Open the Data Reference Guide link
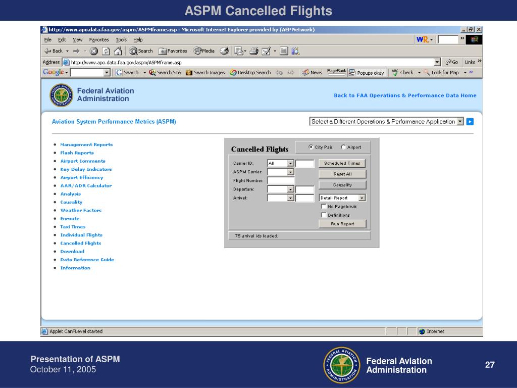The image size is (517, 388). [87, 260]
